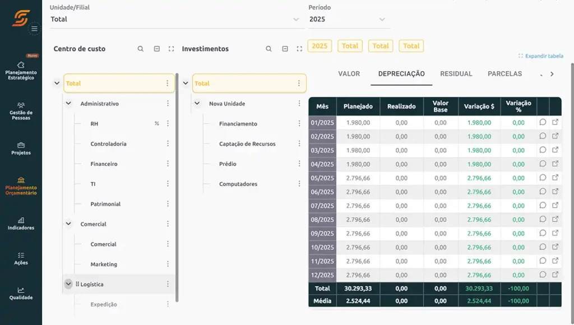
Task: Switch to RESIDUAL tab
Action: click(456, 73)
